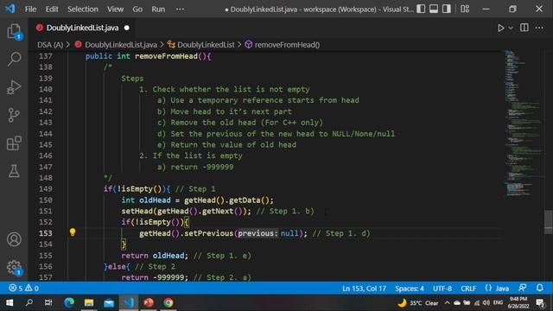553x311 pixels.
Task: Click the lightbulb quick fix on line 153
Action: click(73, 232)
